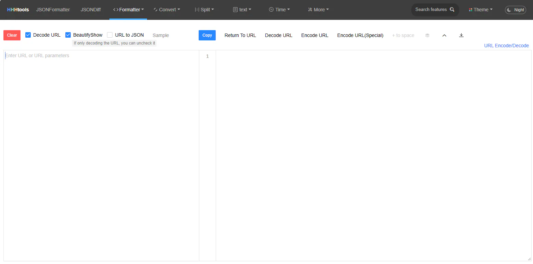The height and width of the screenshot is (264, 533).
Task: Select Encode URL(Special) option
Action: pyautogui.click(x=360, y=35)
